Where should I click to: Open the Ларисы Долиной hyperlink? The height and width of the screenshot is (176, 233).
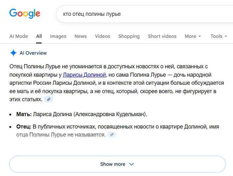click(84, 74)
